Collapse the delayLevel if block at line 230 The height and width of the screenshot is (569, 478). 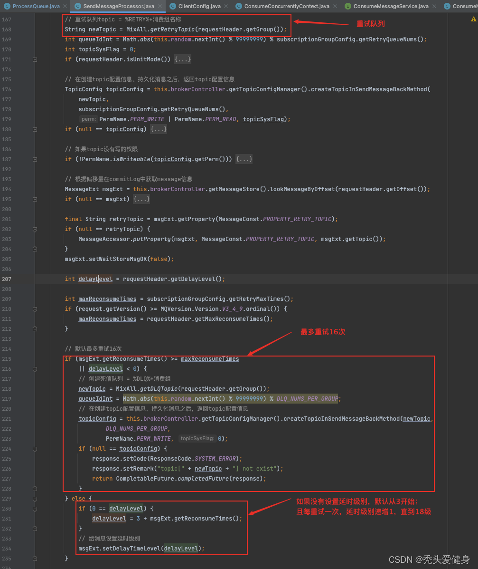(35, 509)
